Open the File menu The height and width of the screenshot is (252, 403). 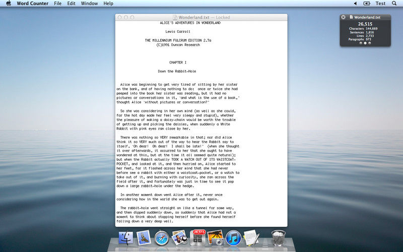(57, 4)
